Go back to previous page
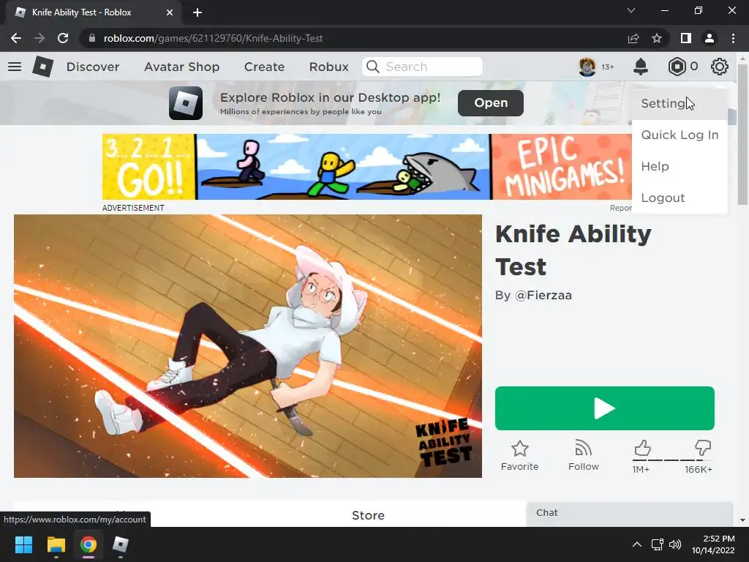Screen dimensions: 749x562 click(16, 38)
